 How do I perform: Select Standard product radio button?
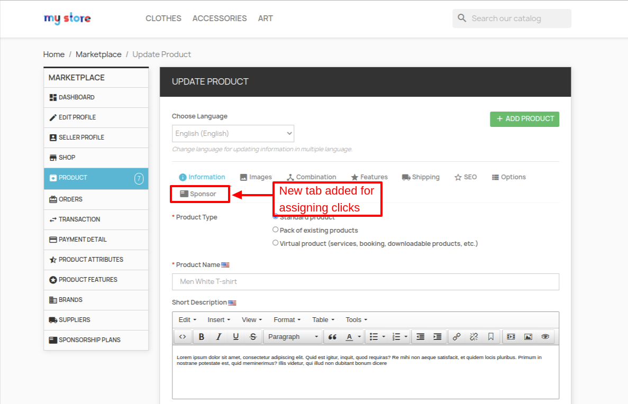point(275,216)
